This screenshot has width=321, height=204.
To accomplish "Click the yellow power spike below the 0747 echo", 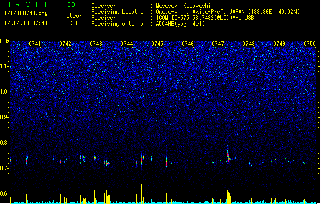I will click(229, 196).
